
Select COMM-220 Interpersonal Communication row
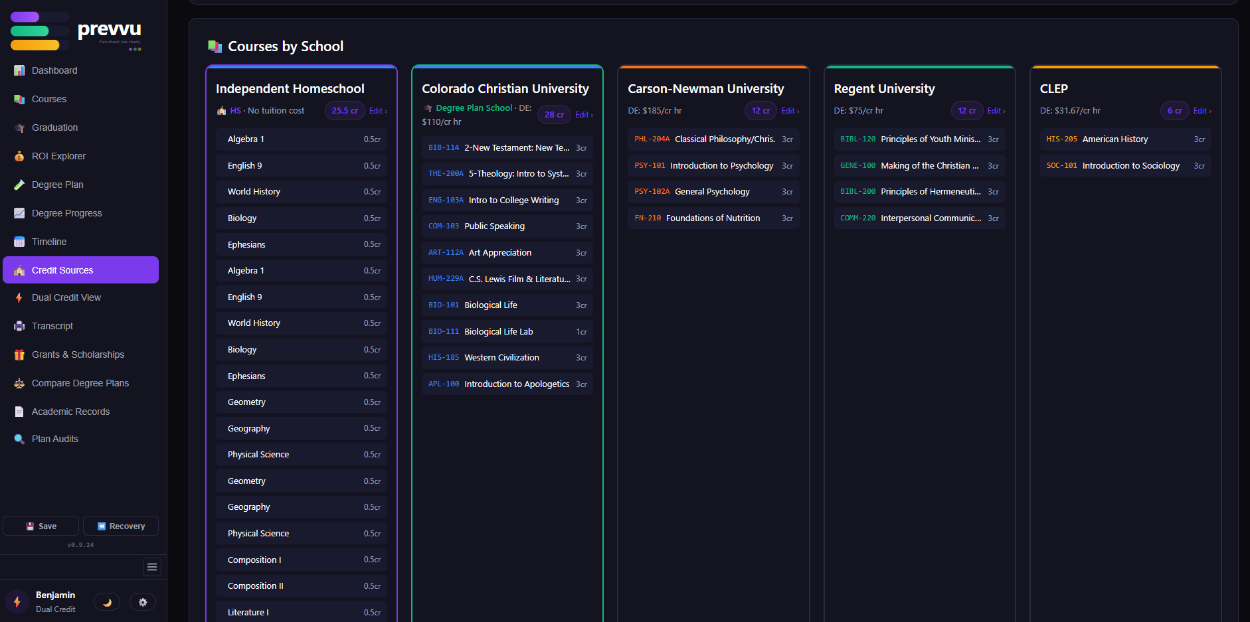[x=919, y=218]
